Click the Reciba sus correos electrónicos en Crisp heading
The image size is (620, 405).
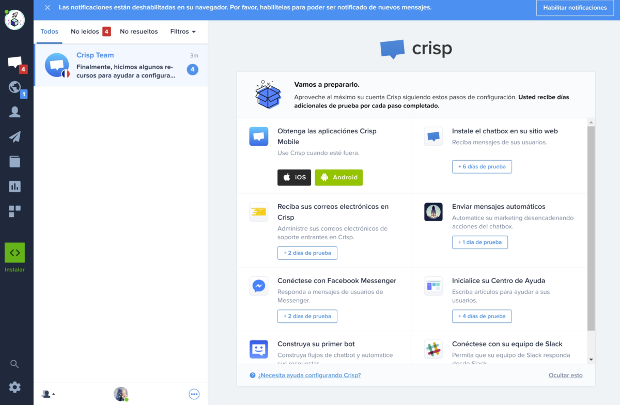333,212
